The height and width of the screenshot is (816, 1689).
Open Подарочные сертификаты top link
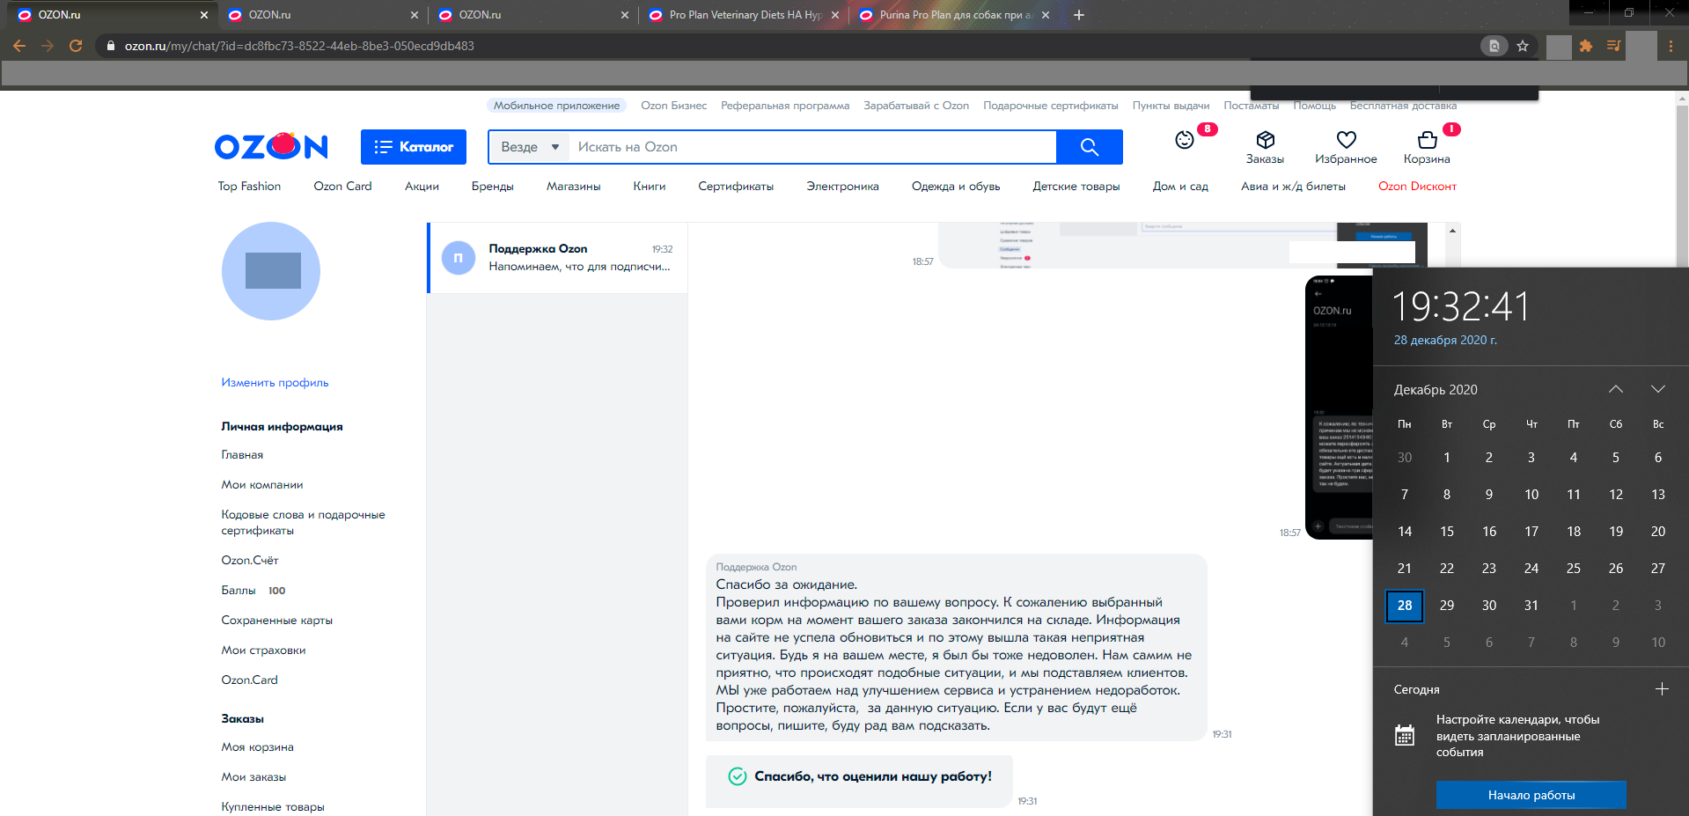pos(1051,106)
